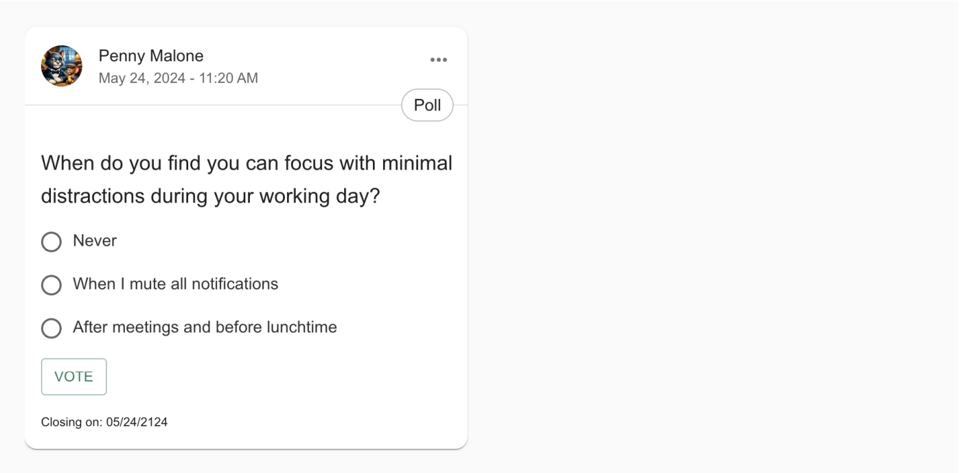Image resolution: width=960 pixels, height=473 pixels.
Task: Click the question line "When do you find..."
Action: click(x=247, y=163)
